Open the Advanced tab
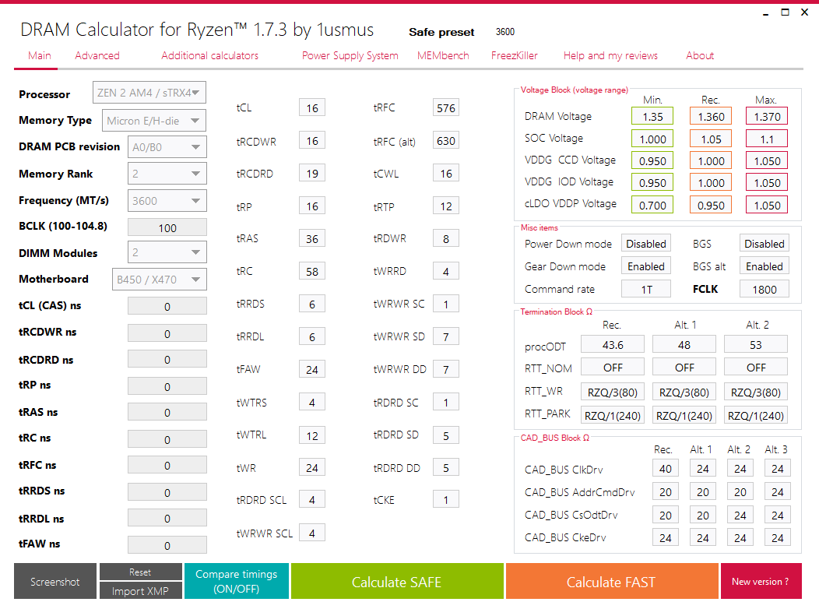 point(97,55)
